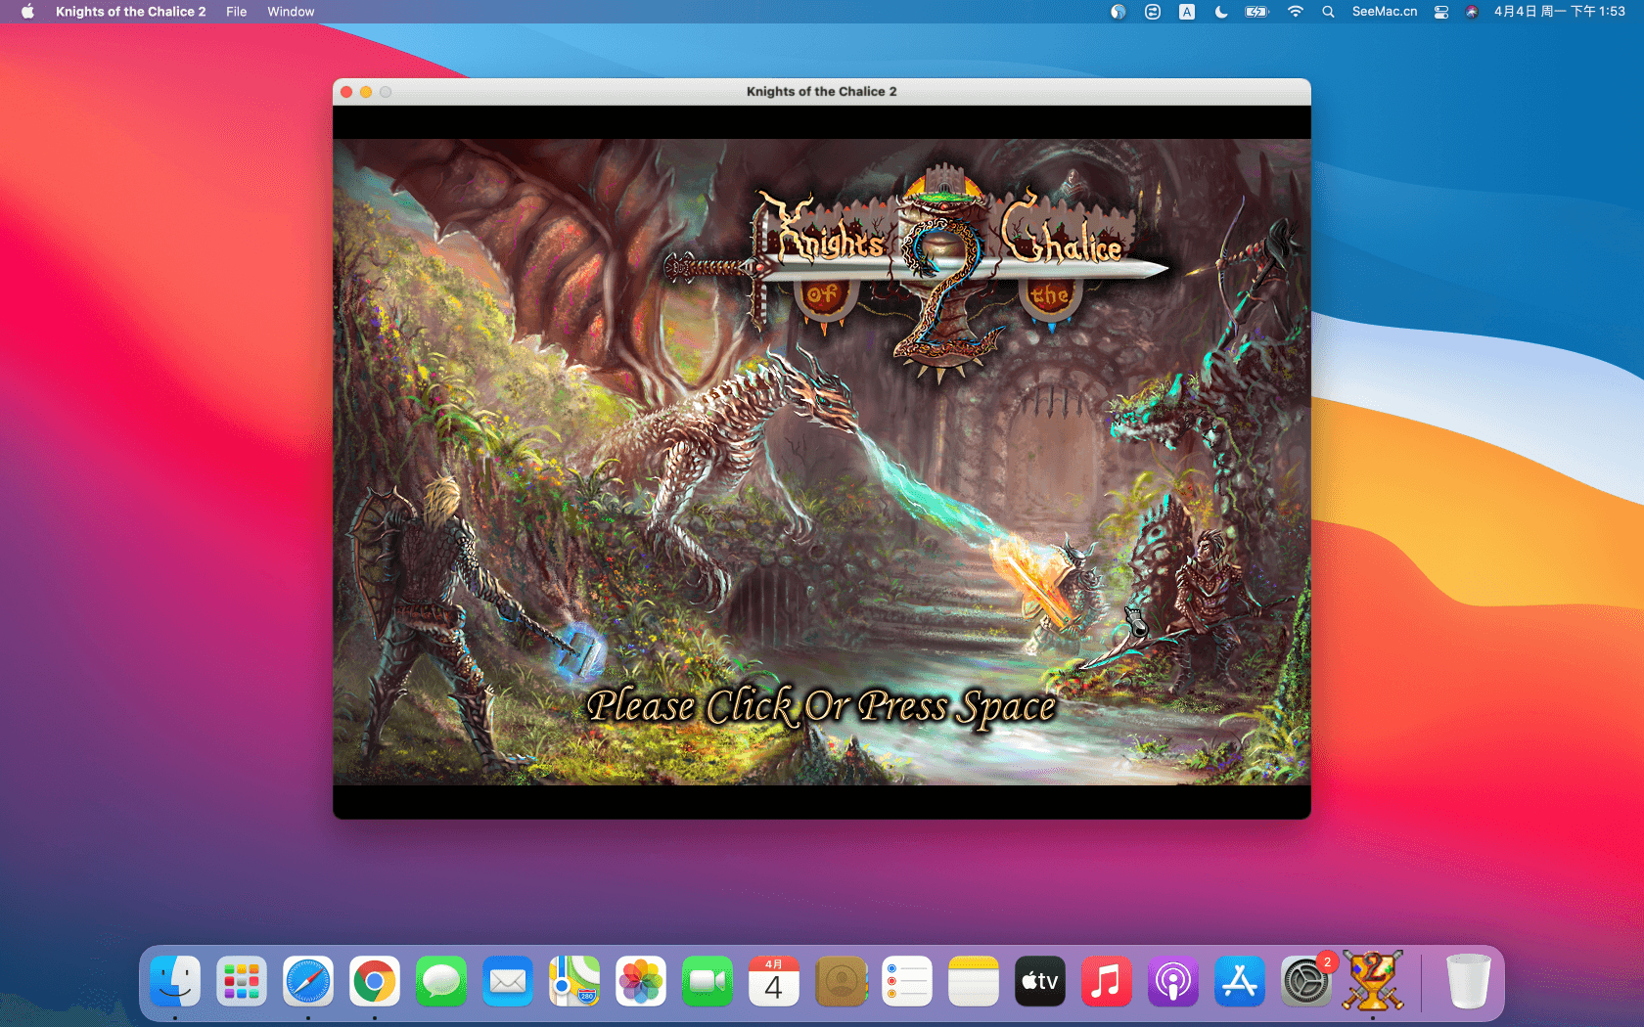The height and width of the screenshot is (1027, 1644).
Task: Open Contacts from the Dock
Action: (841, 981)
